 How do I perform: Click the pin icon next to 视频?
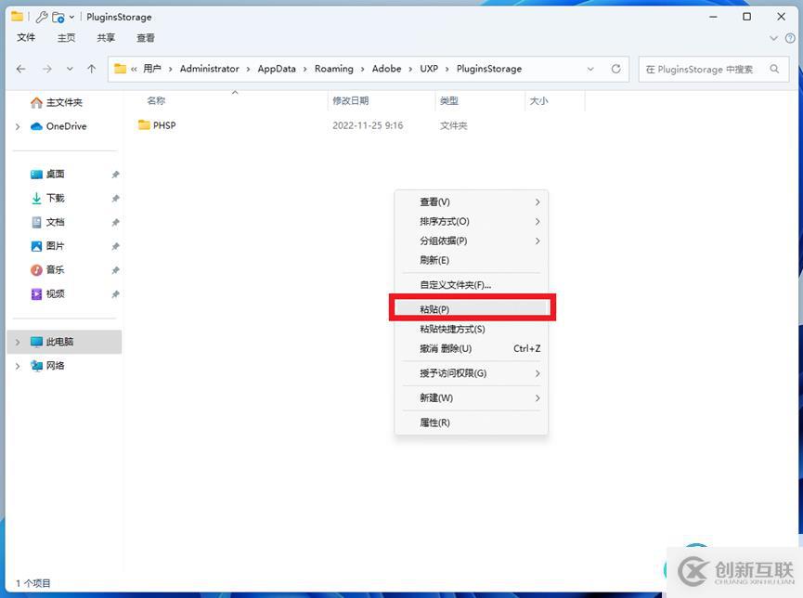pos(115,294)
